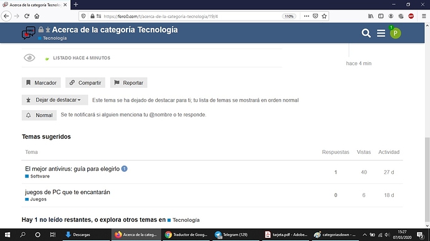Click the 27 d activity of antivirus topic
Image resolution: width=430 pixels, height=241 pixels.
389,172
